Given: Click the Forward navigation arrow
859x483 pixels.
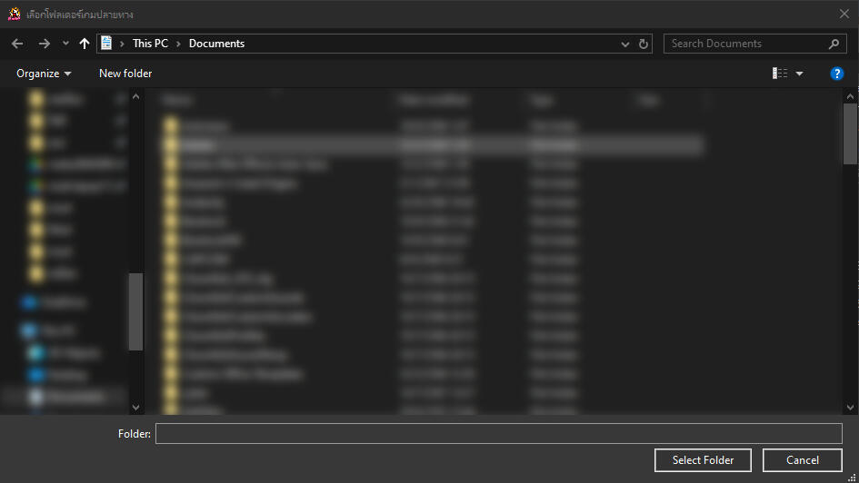Looking at the screenshot, I should click(44, 44).
